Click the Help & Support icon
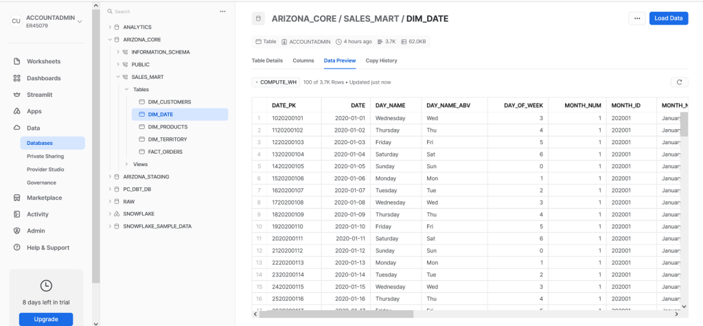This screenshot has width=703, height=326. 18,248
